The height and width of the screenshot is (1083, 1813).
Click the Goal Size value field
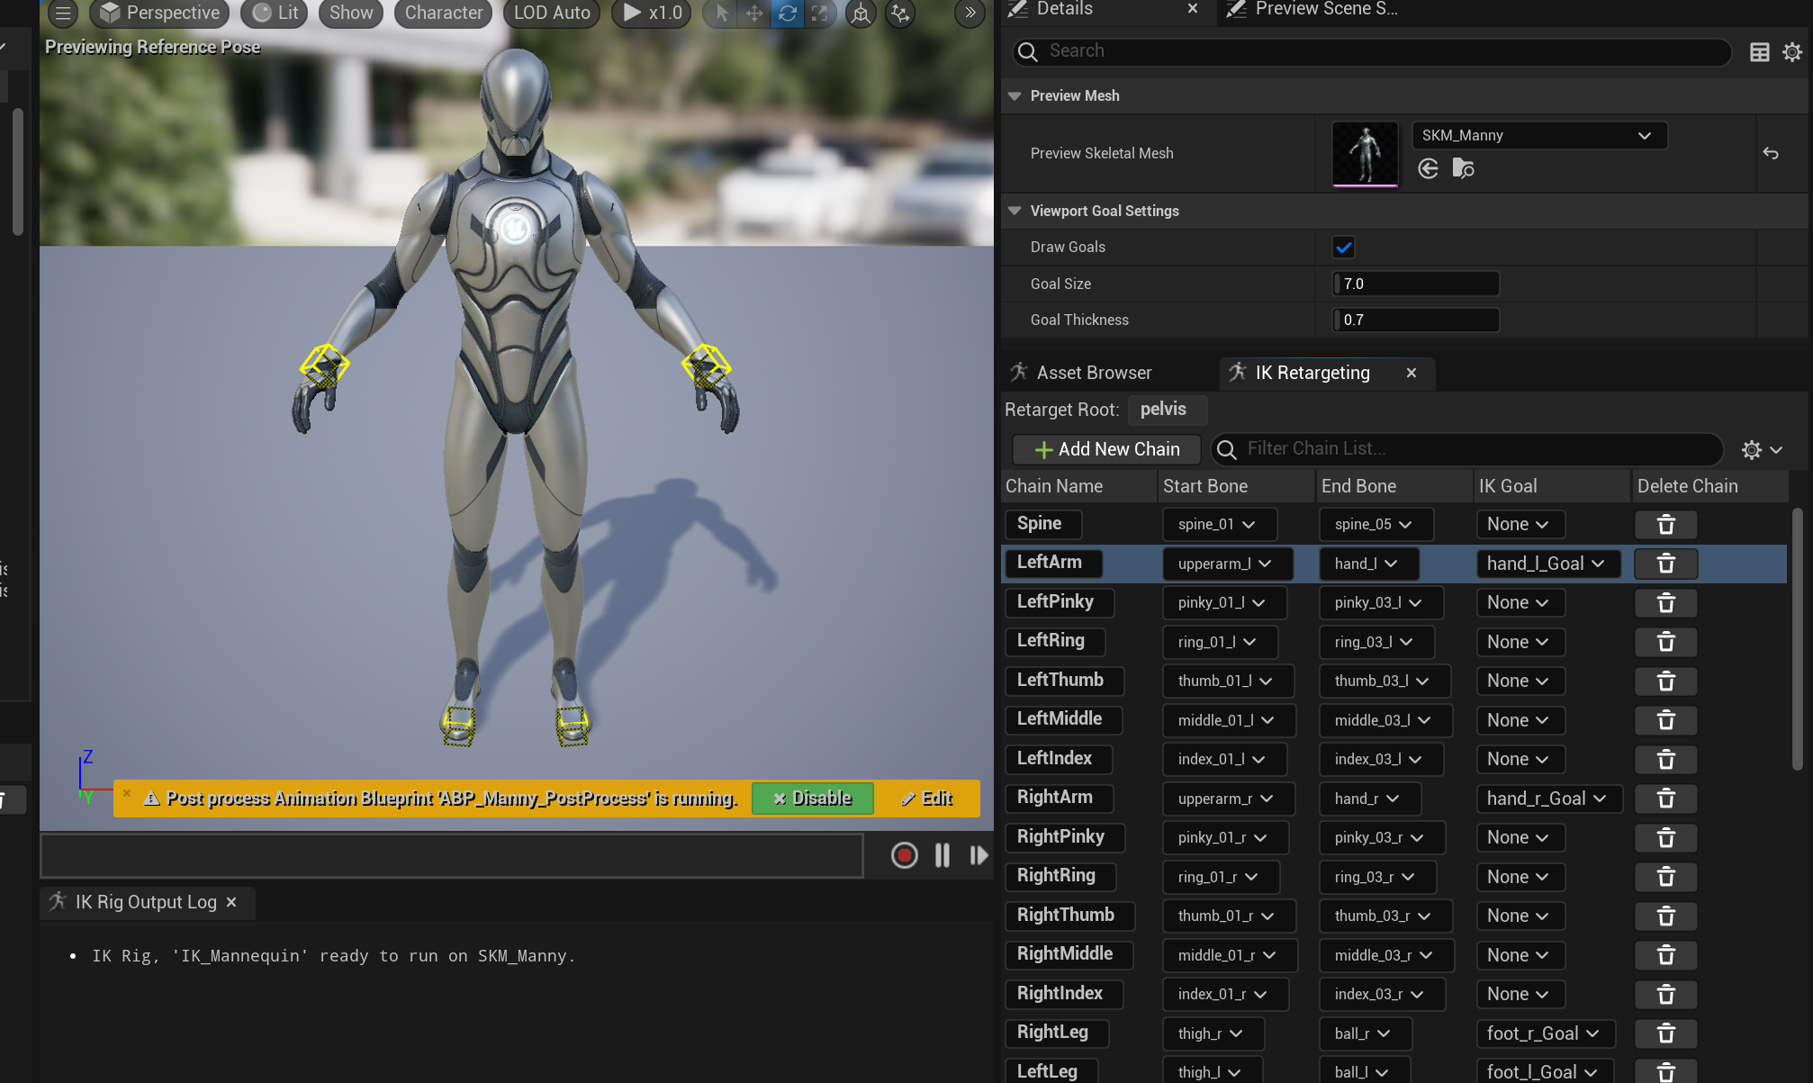coord(1416,284)
